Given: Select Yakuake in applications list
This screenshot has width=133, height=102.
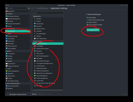Looking at the screenshot, I should (x=48, y=36).
